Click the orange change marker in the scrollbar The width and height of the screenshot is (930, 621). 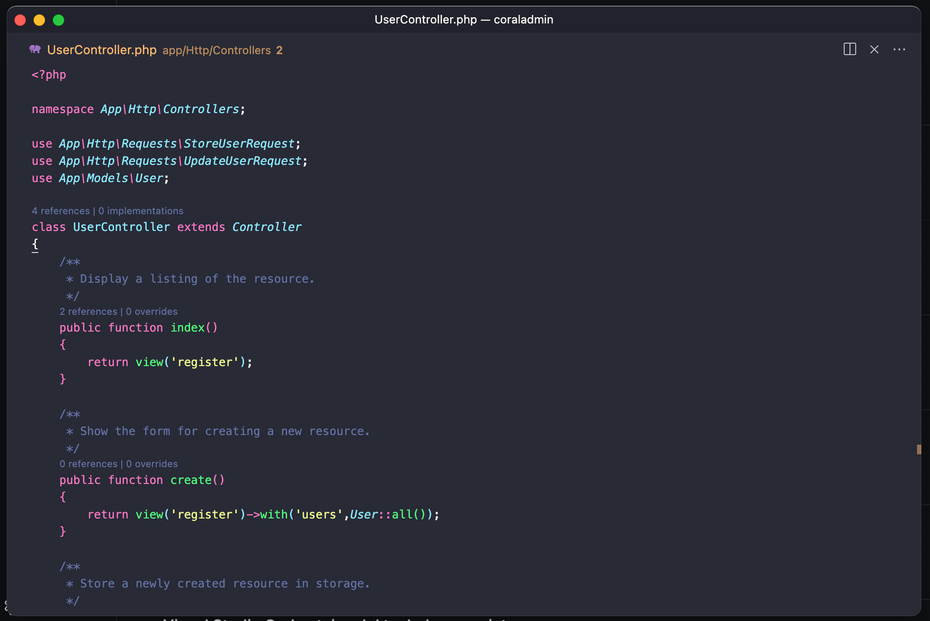pyautogui.click(x=919, y=449)
